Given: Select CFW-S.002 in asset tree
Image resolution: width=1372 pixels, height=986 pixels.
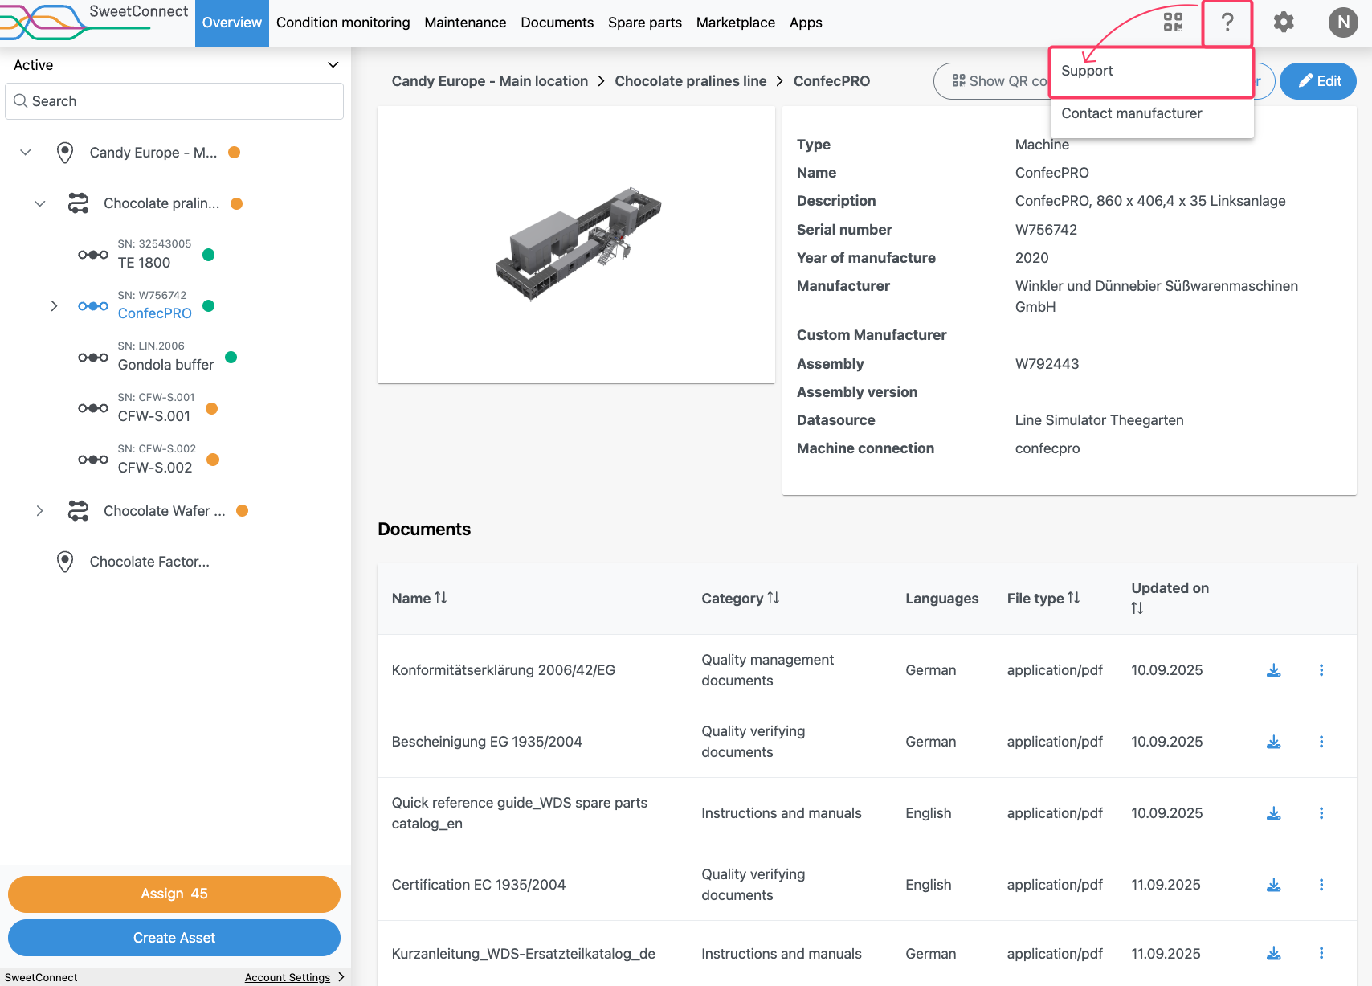Looking at the screenshot, I should (155, 468).
